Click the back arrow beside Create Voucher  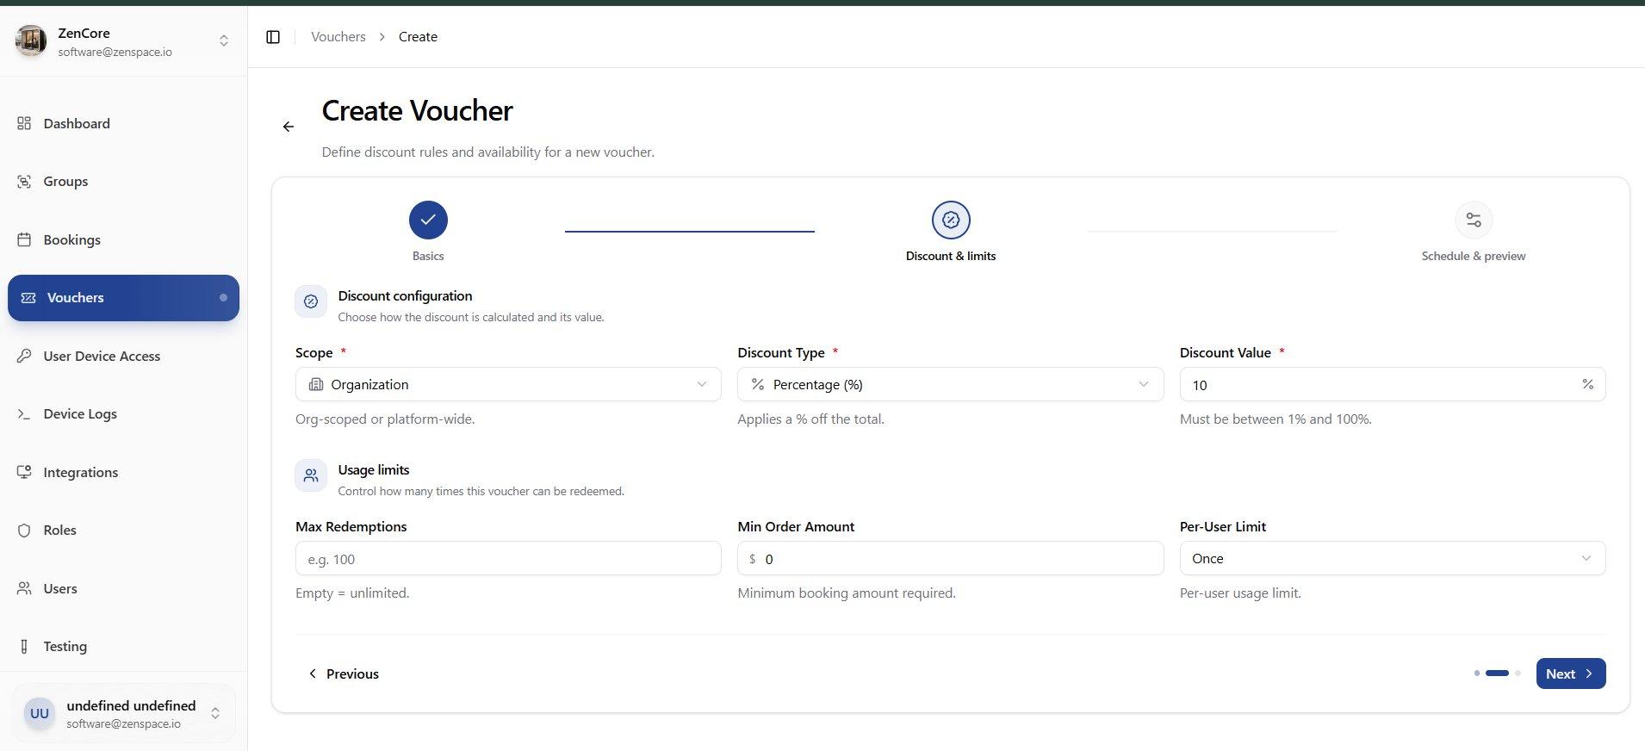(289, 127)
